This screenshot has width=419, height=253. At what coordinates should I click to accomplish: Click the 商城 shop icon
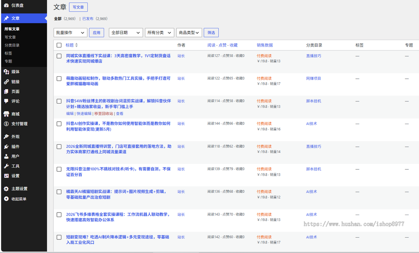pos(6,114)
